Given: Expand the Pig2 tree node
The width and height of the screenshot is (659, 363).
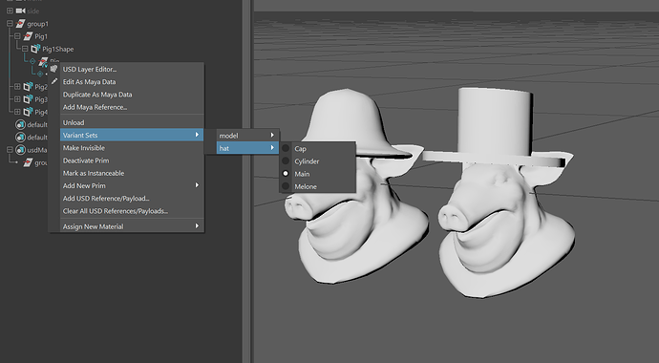Looking at the screenshot, I should click(17, 87).
